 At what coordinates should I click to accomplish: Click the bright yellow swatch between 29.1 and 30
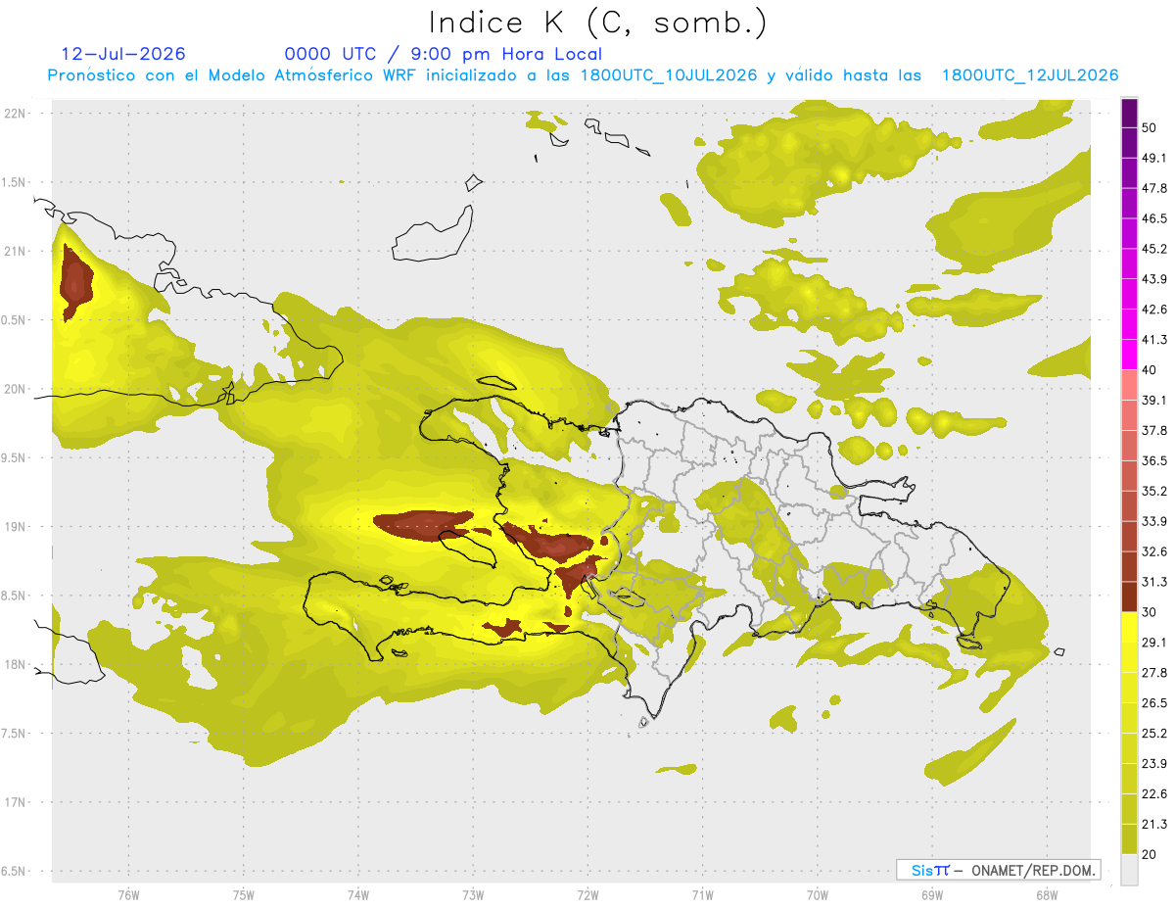pos(1129,628)
